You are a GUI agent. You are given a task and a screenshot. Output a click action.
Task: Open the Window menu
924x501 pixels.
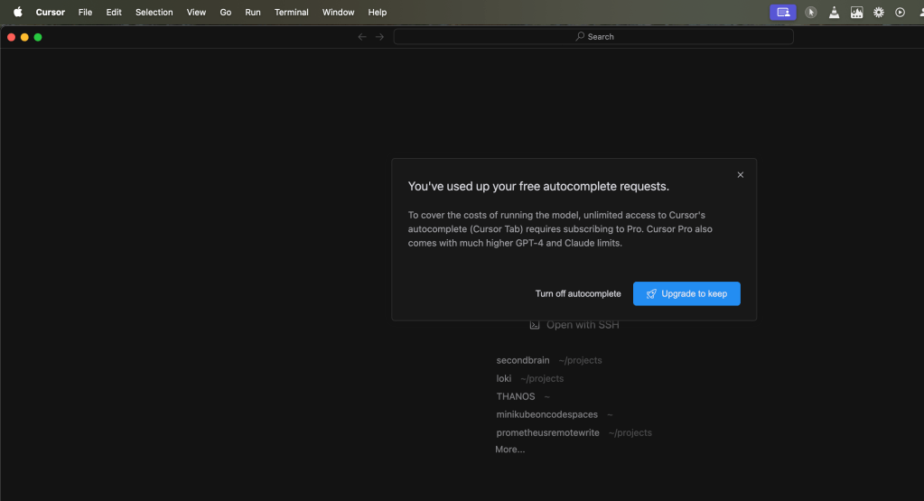[338, 12]
